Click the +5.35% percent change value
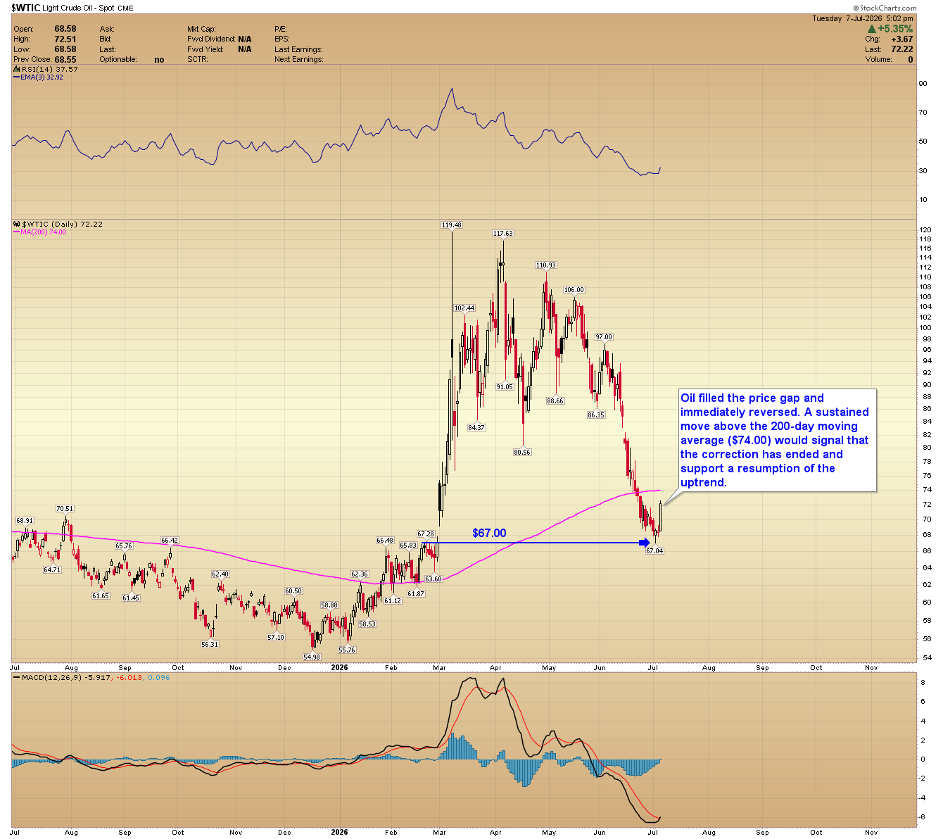Viewport: 943px width, 839px height. 895,29
